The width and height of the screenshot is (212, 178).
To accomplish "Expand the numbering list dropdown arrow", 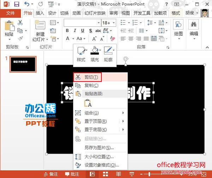I will (x=141, y=23).
